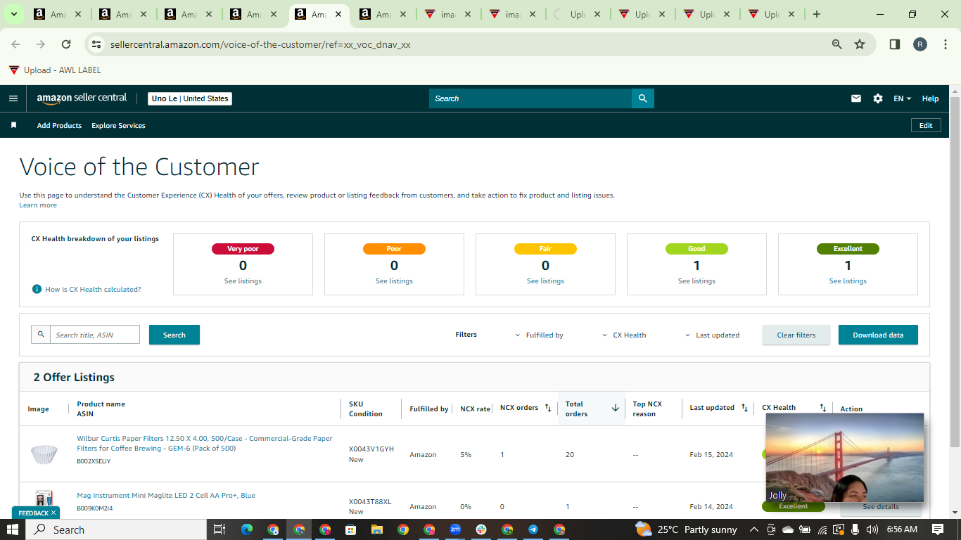
Task: Open the Mag Instrument Mini Maglite listing
Action: pyautogui.click(x=166, y=495)
